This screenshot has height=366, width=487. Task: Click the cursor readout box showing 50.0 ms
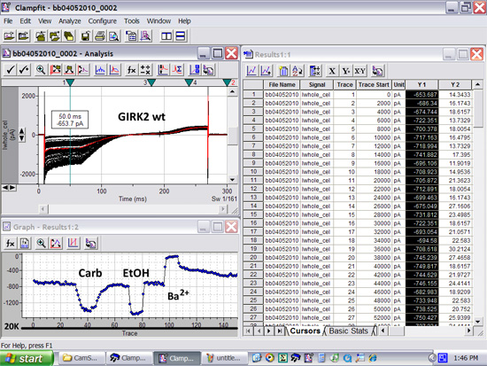[70, 120]
